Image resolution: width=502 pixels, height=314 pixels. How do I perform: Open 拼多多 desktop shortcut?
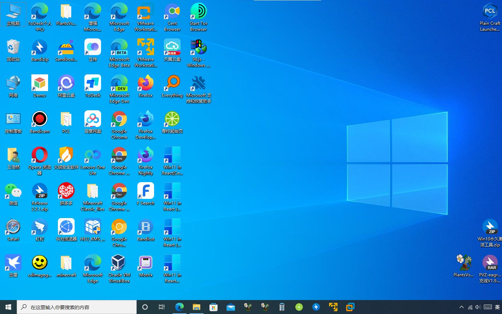(66, 194)
